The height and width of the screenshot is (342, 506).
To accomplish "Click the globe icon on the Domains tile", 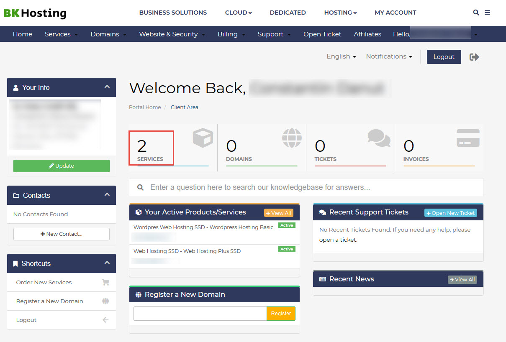I will pyautogui.click(x=292, y=138).
